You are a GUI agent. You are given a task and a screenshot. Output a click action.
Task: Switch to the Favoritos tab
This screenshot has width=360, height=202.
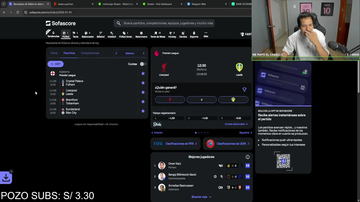pos(69,53)
